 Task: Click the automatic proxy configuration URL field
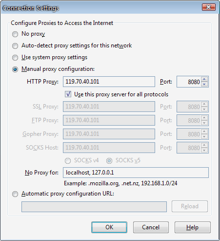coord(94,207)
